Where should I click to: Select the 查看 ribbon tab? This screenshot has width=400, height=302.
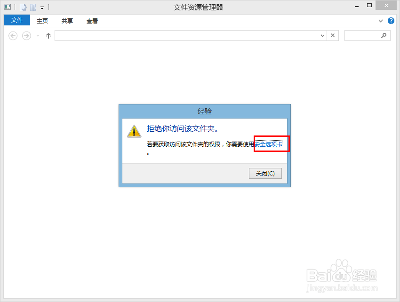pos(92,20)
